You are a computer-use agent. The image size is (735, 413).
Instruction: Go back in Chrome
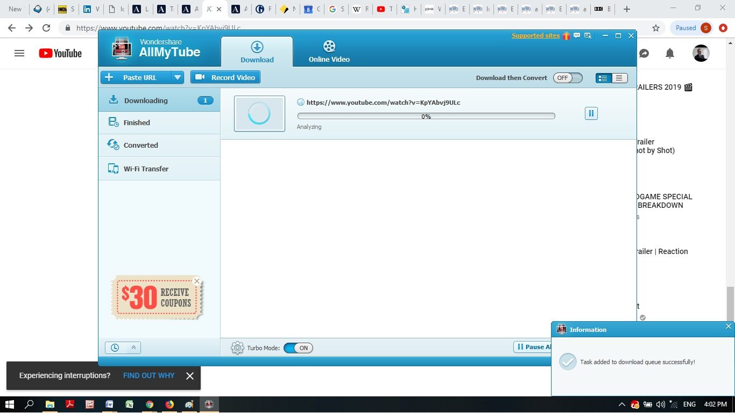coord(12,28)
